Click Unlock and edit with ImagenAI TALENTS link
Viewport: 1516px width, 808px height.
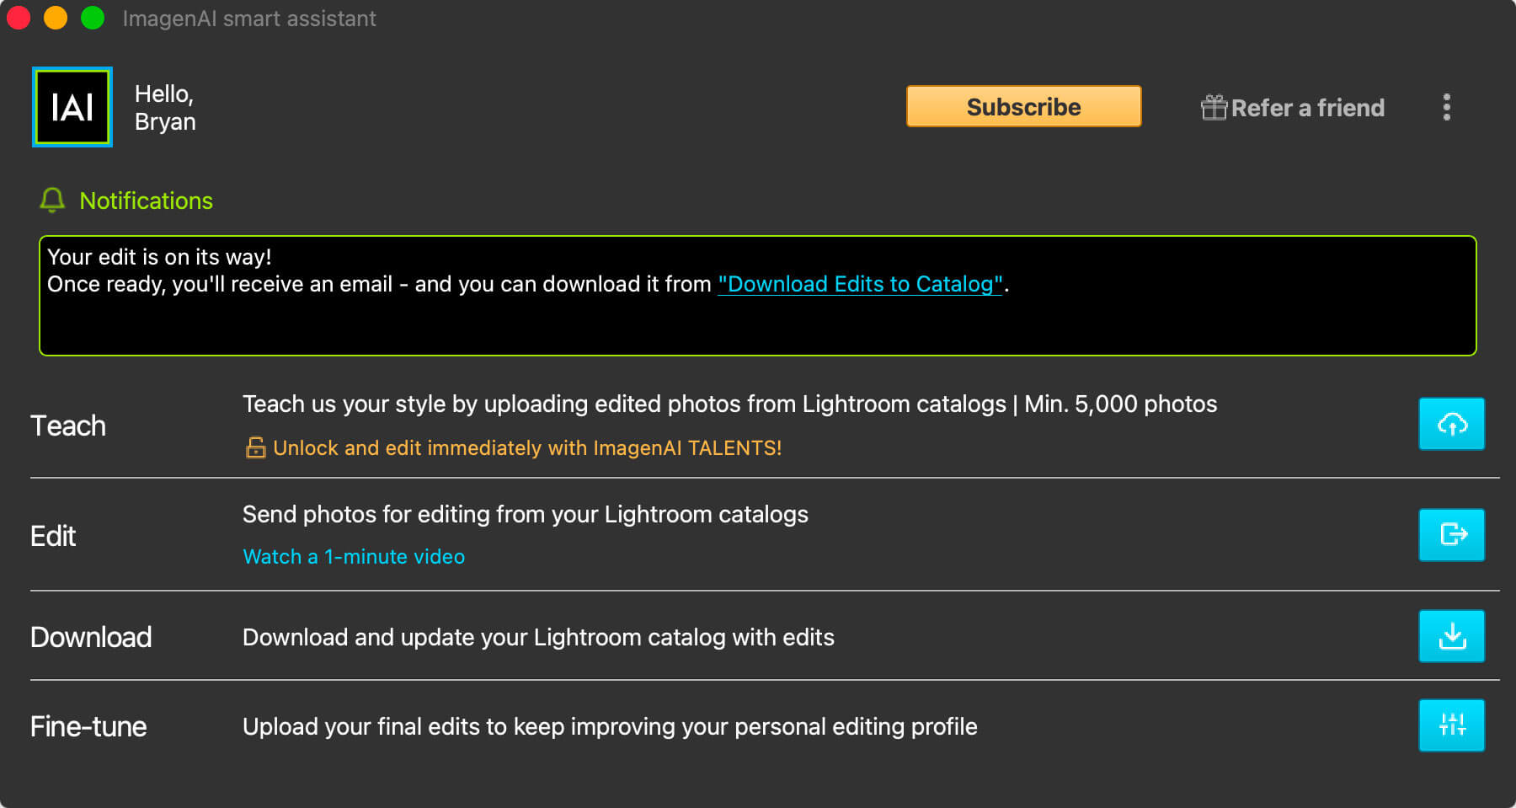coord(527,448)
